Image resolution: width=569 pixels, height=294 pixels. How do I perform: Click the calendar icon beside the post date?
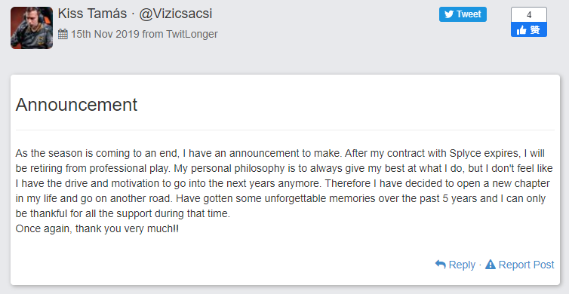coord(63,34)
